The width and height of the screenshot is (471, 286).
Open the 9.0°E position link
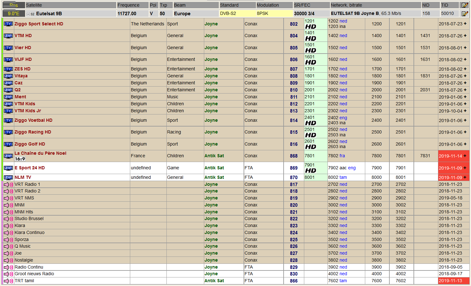click(14, 14)
